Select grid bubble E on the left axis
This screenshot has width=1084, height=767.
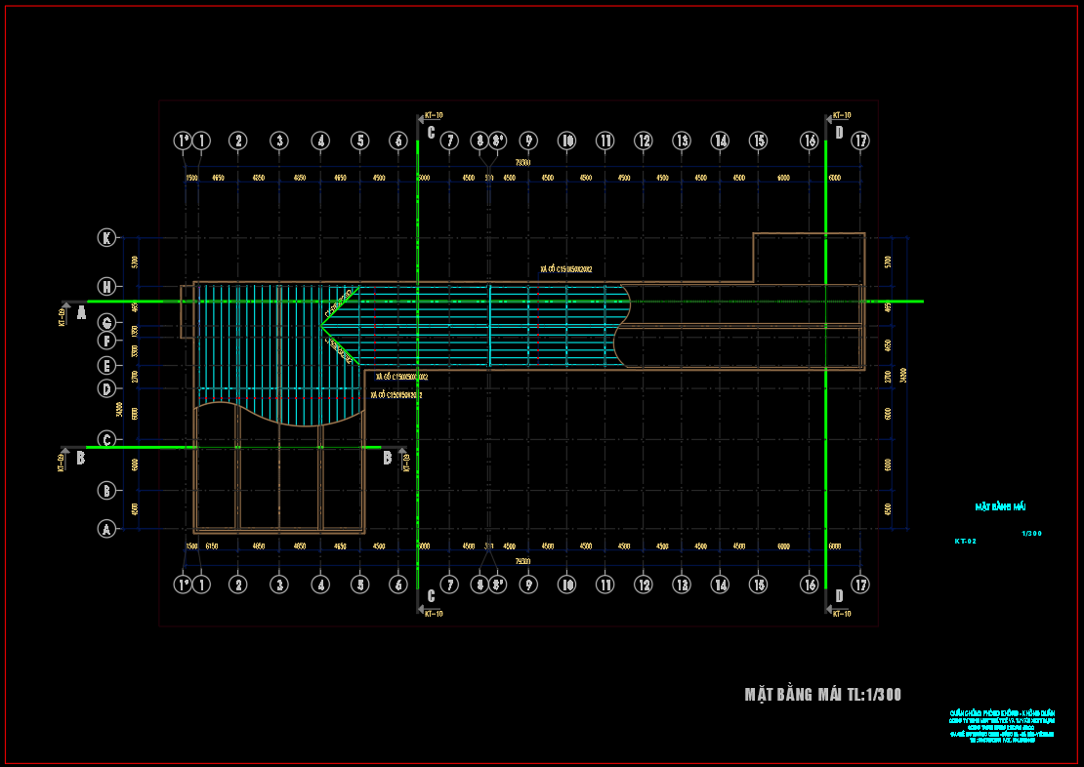[106, 366]
